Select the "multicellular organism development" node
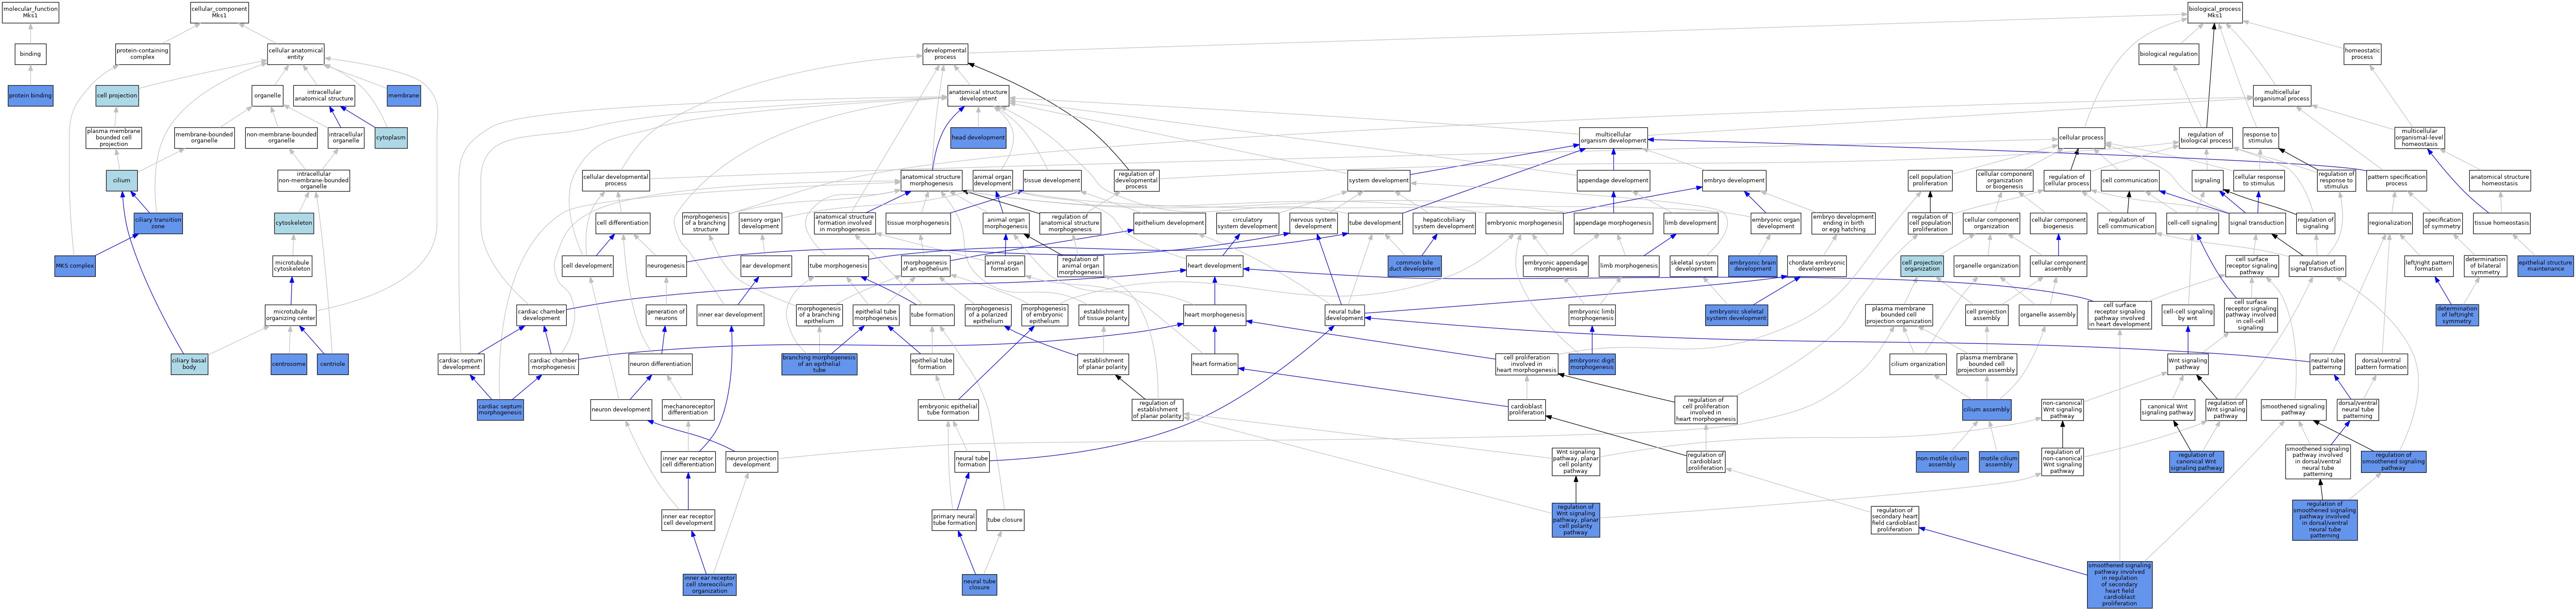 pyautogui.click(x=1613, y=138)
